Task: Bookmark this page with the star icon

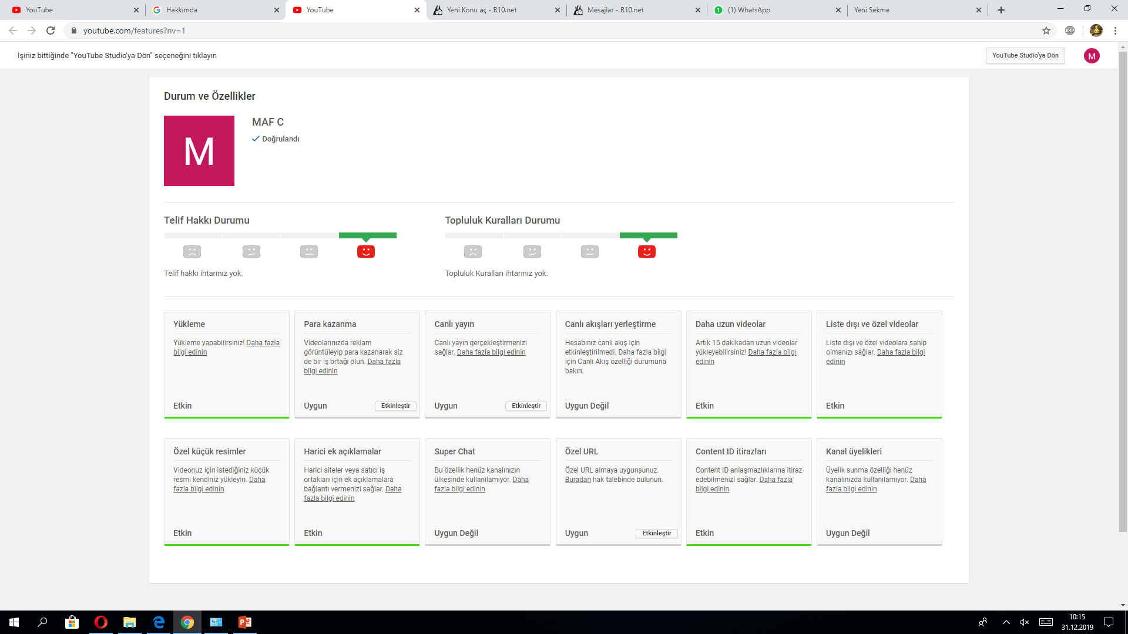Action: coord(1046,31)
